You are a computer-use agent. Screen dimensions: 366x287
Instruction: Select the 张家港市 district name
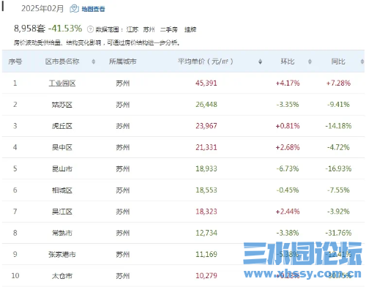click(62, 255)
